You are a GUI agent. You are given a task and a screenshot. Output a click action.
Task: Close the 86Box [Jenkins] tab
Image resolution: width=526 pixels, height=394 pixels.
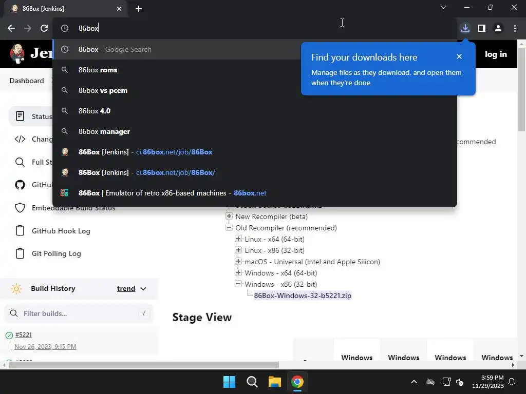click(119, 9)
